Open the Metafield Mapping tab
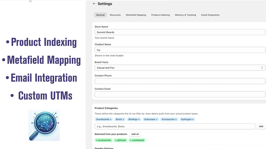Viewport: 266px width, 149px height. (x=136, y=15)
